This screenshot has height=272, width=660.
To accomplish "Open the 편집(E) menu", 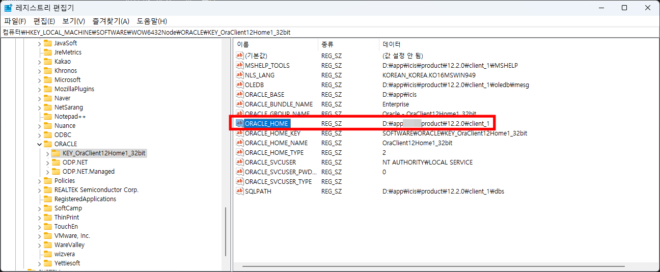I will click(x=44, y=21).
